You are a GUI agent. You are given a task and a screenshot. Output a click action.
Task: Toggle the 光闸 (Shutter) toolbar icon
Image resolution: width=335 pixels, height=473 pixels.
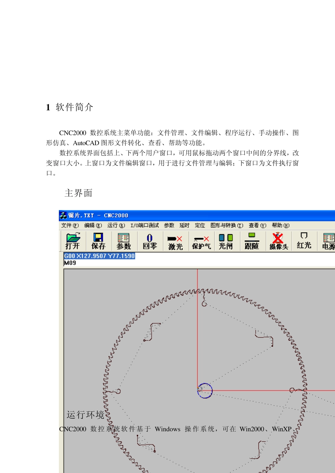point(226,241)
